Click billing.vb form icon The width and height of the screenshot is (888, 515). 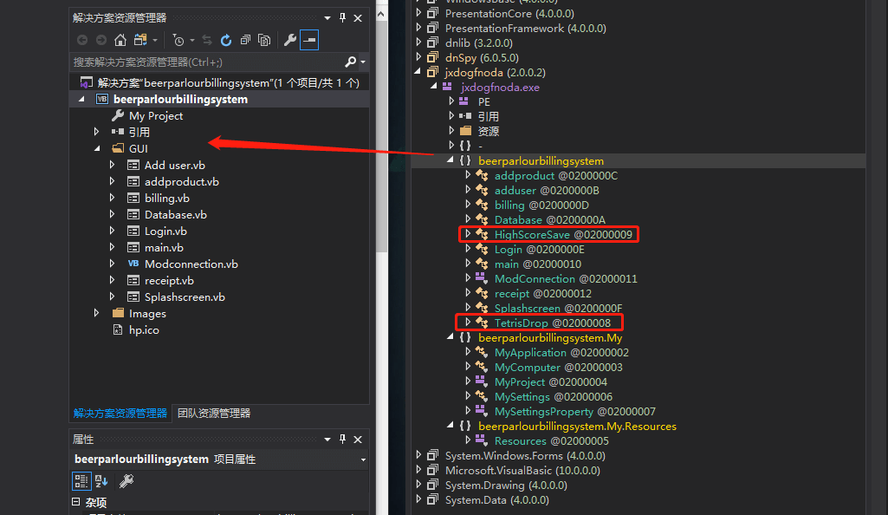click(133, 198)
